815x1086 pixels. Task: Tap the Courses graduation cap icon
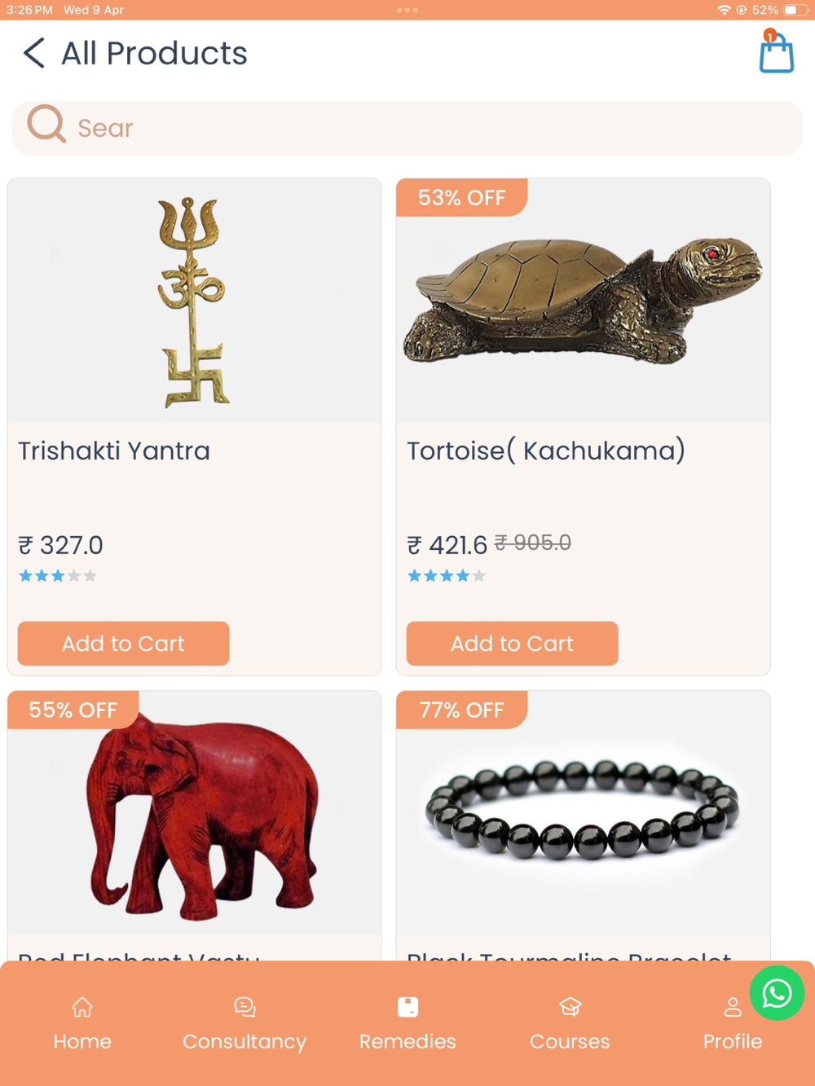point(570,1007)
